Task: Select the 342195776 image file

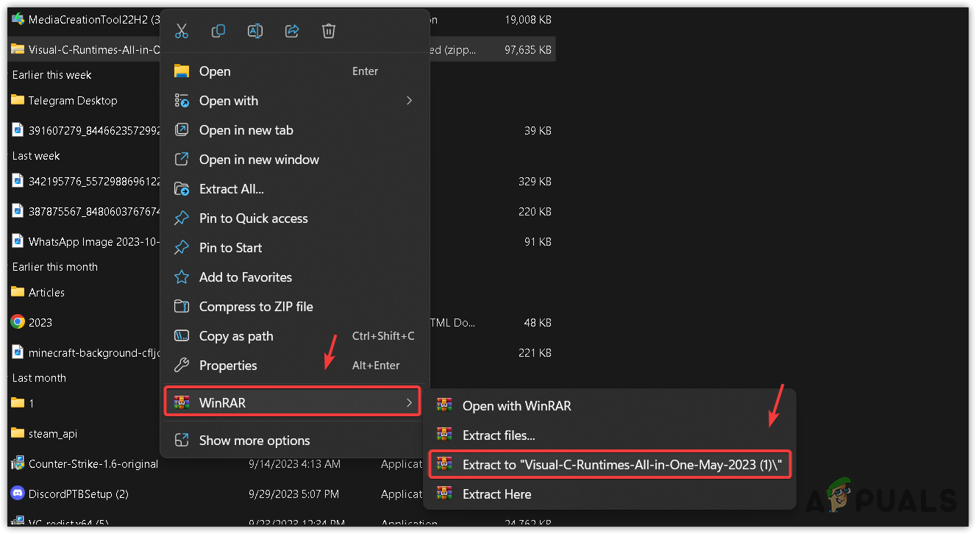Action: point(94,181)
